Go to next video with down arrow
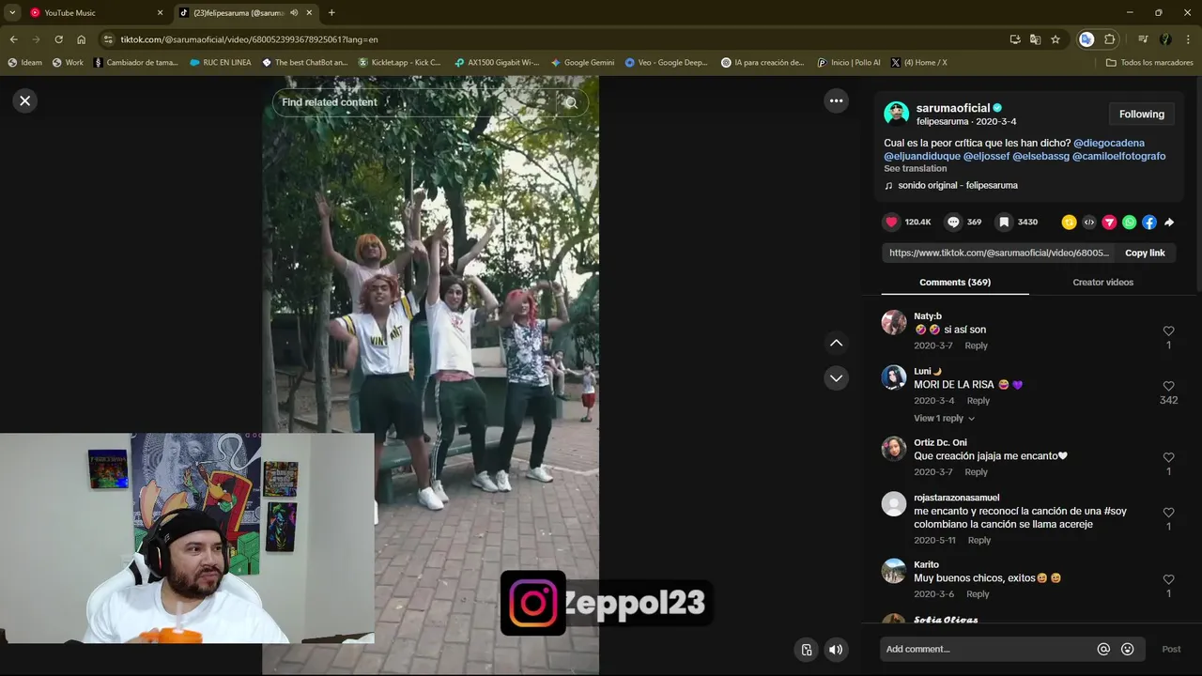The width and height of the screenshot is (1202, 676). point(836,377)
